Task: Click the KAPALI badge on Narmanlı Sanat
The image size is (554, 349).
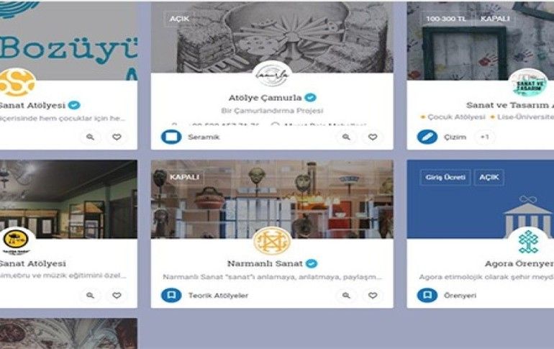Action: pos(184,177)
